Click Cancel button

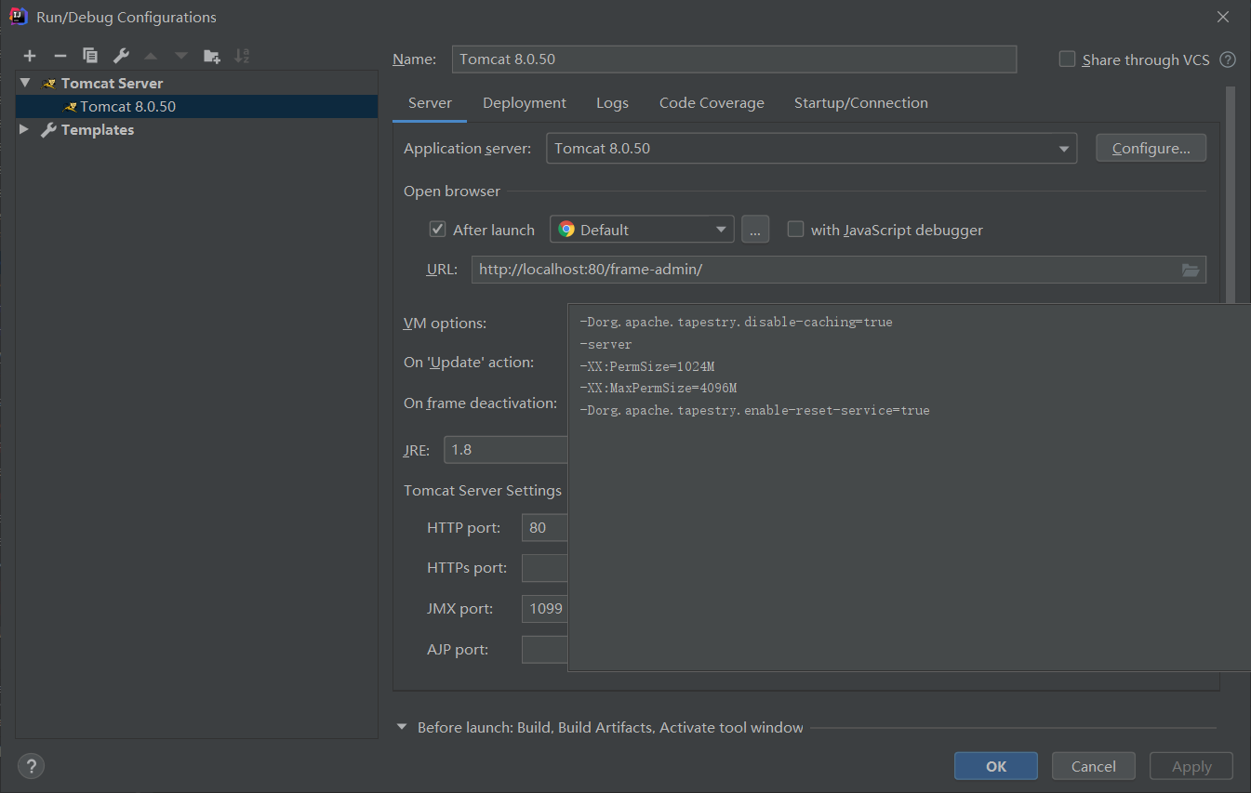click(1094, 766)
